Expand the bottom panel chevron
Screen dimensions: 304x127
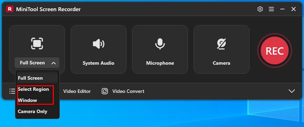pos(291,91)
